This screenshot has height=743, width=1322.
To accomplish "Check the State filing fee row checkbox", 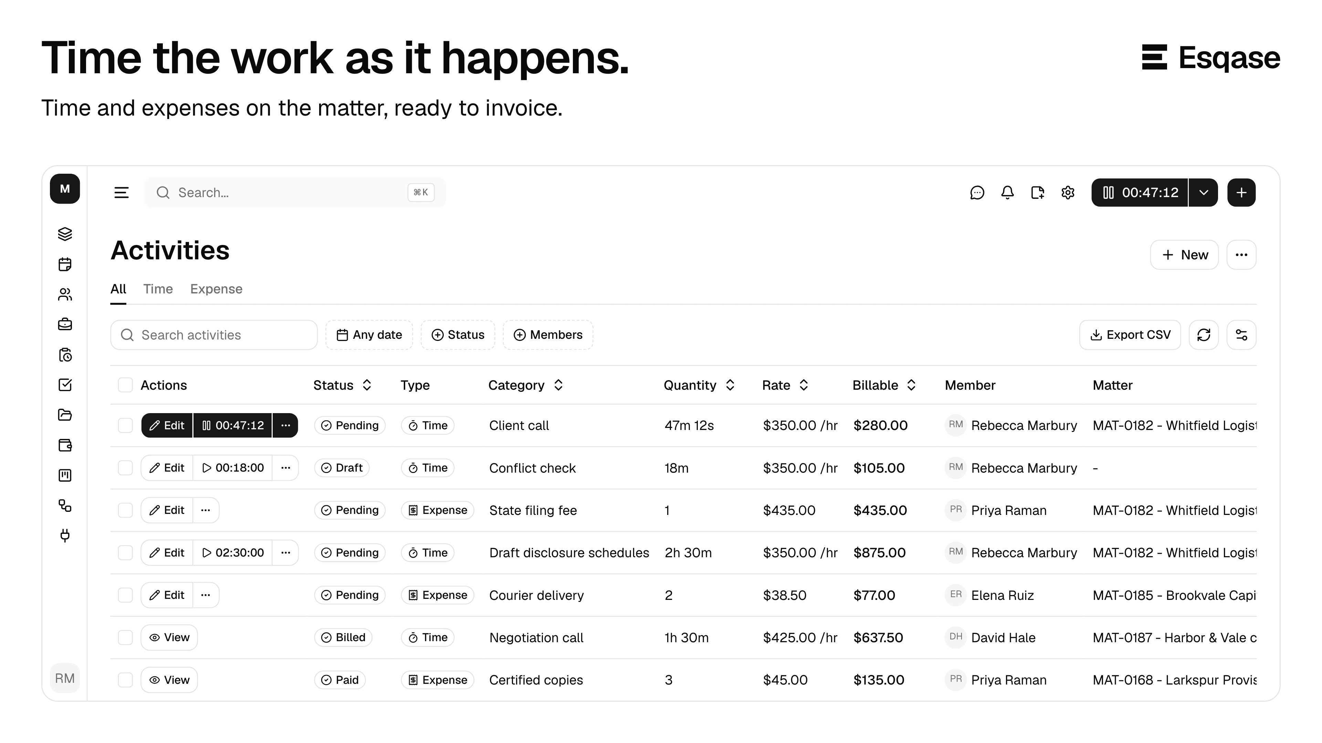I will [125, 510].
